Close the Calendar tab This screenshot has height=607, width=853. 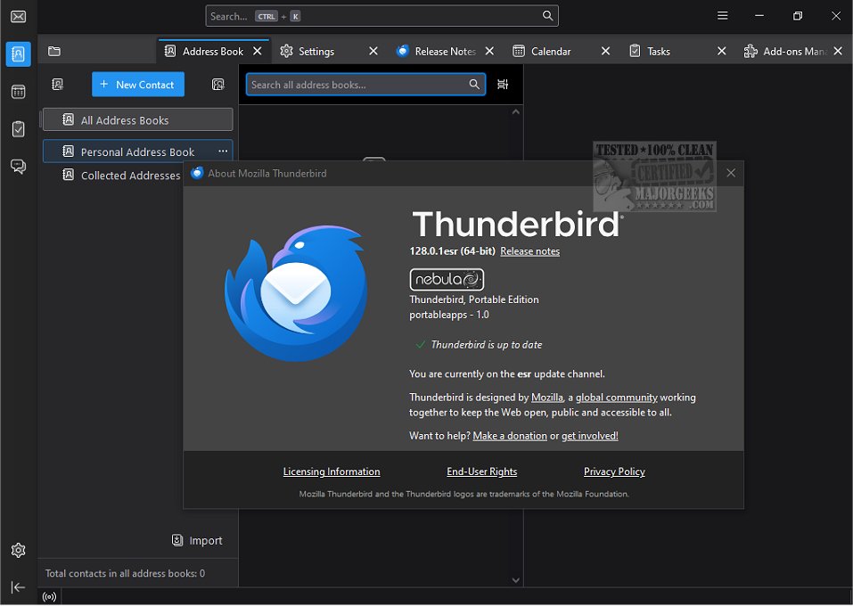[605, 51]
